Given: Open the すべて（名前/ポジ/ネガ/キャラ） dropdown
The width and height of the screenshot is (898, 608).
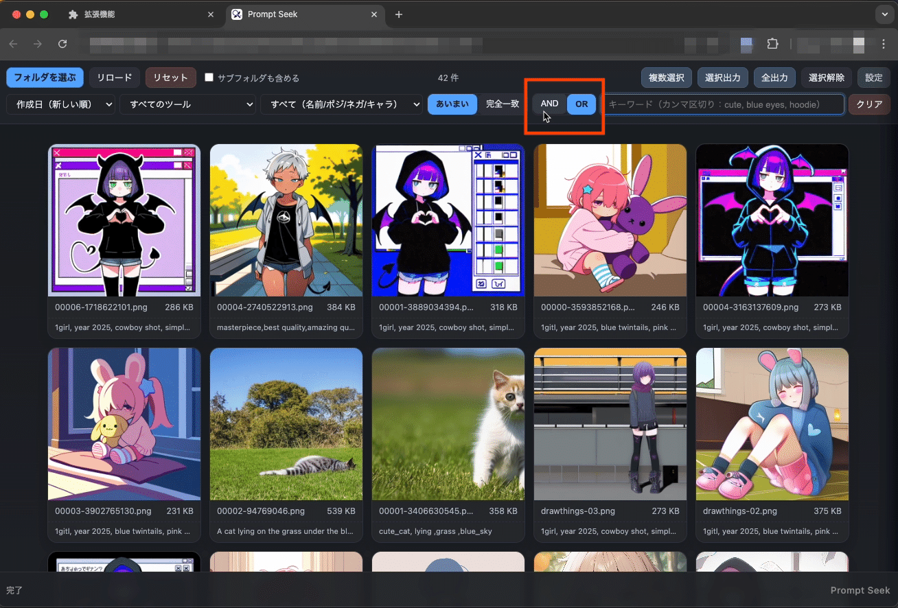Looking at the screenshot, I should coord(341,104).
